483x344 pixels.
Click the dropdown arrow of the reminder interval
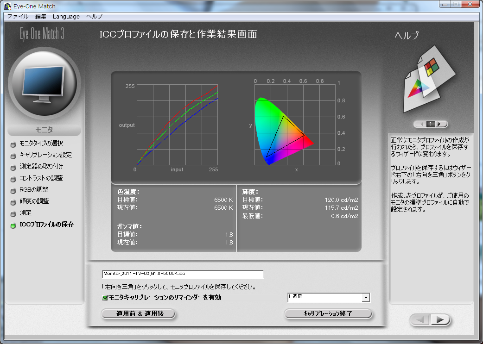(366, 298)
